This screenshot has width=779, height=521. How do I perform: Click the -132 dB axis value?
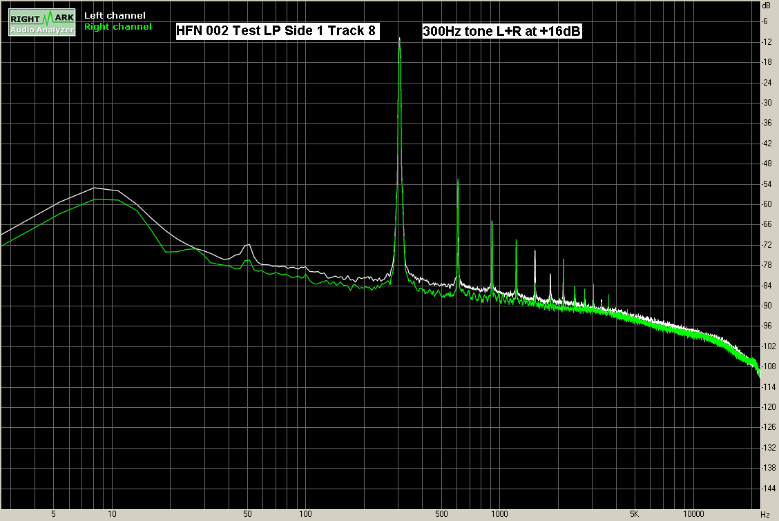[769, 448]
